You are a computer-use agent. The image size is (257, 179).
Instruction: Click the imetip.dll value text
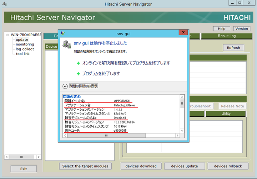tap(120, 118)
